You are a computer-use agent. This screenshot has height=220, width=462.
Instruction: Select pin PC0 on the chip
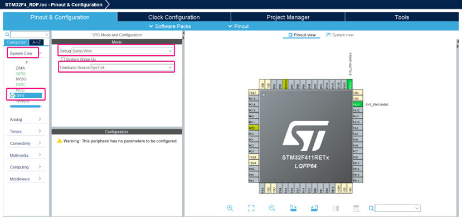[254, 134]
